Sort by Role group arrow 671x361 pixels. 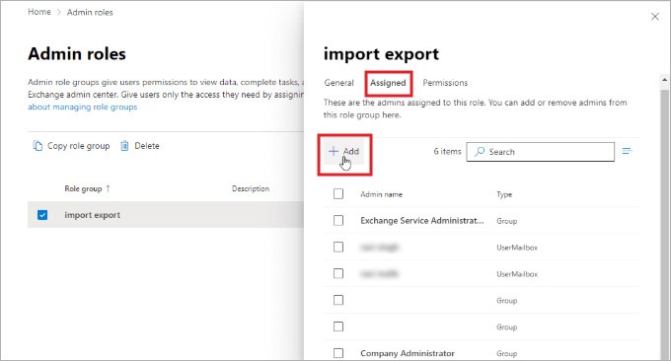click(108, 188)
